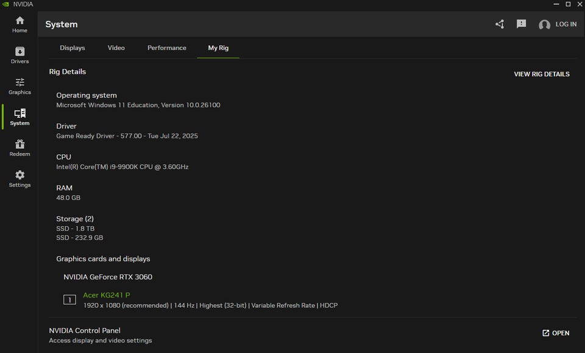Click the display number 1 icon
This screenshot has width=585, height=353.
(x=69, y=299)
